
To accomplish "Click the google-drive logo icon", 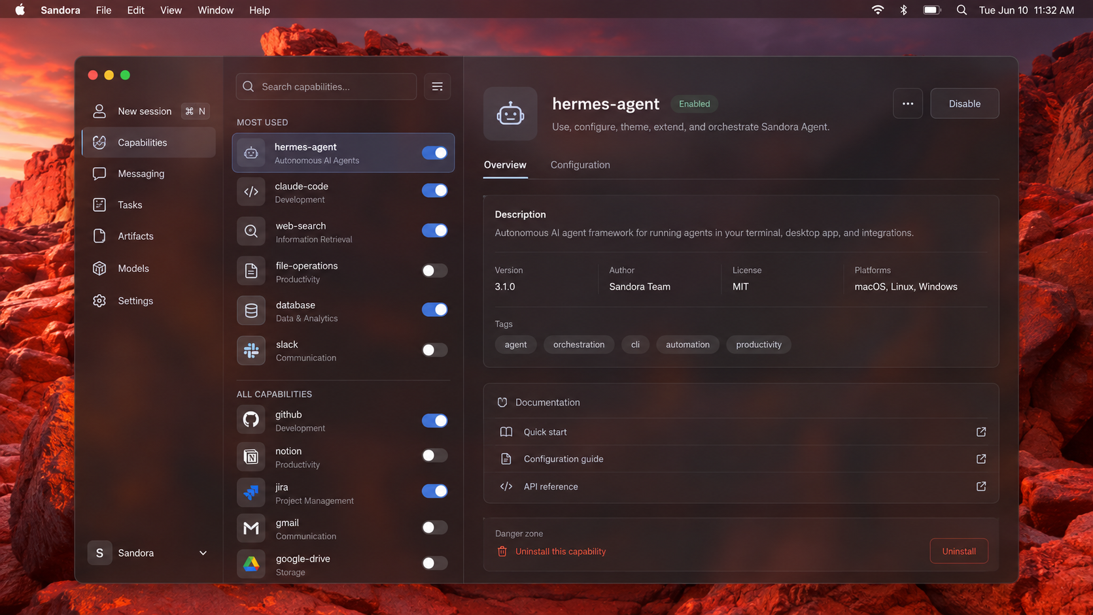I will 251,564.
